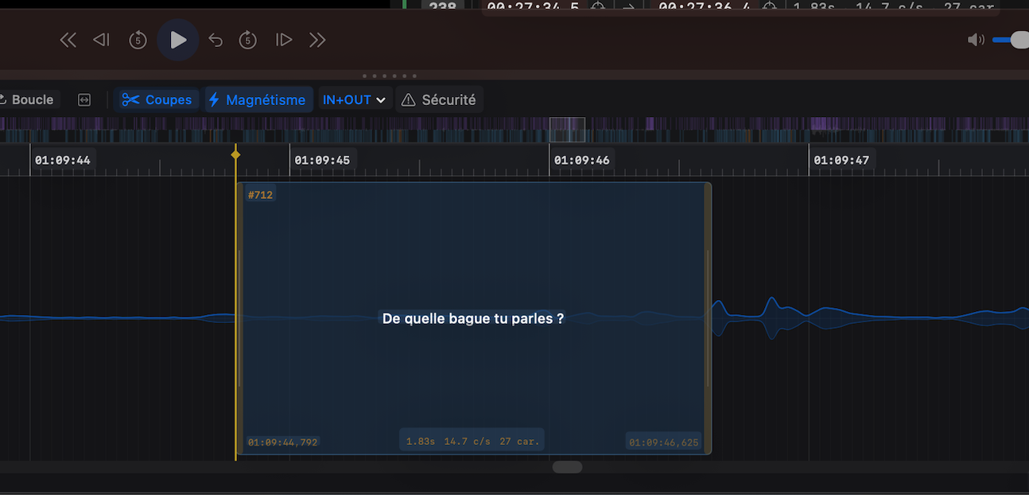
Task: Open the IN+OUT dropdown
Action: [x=354, y=99]
